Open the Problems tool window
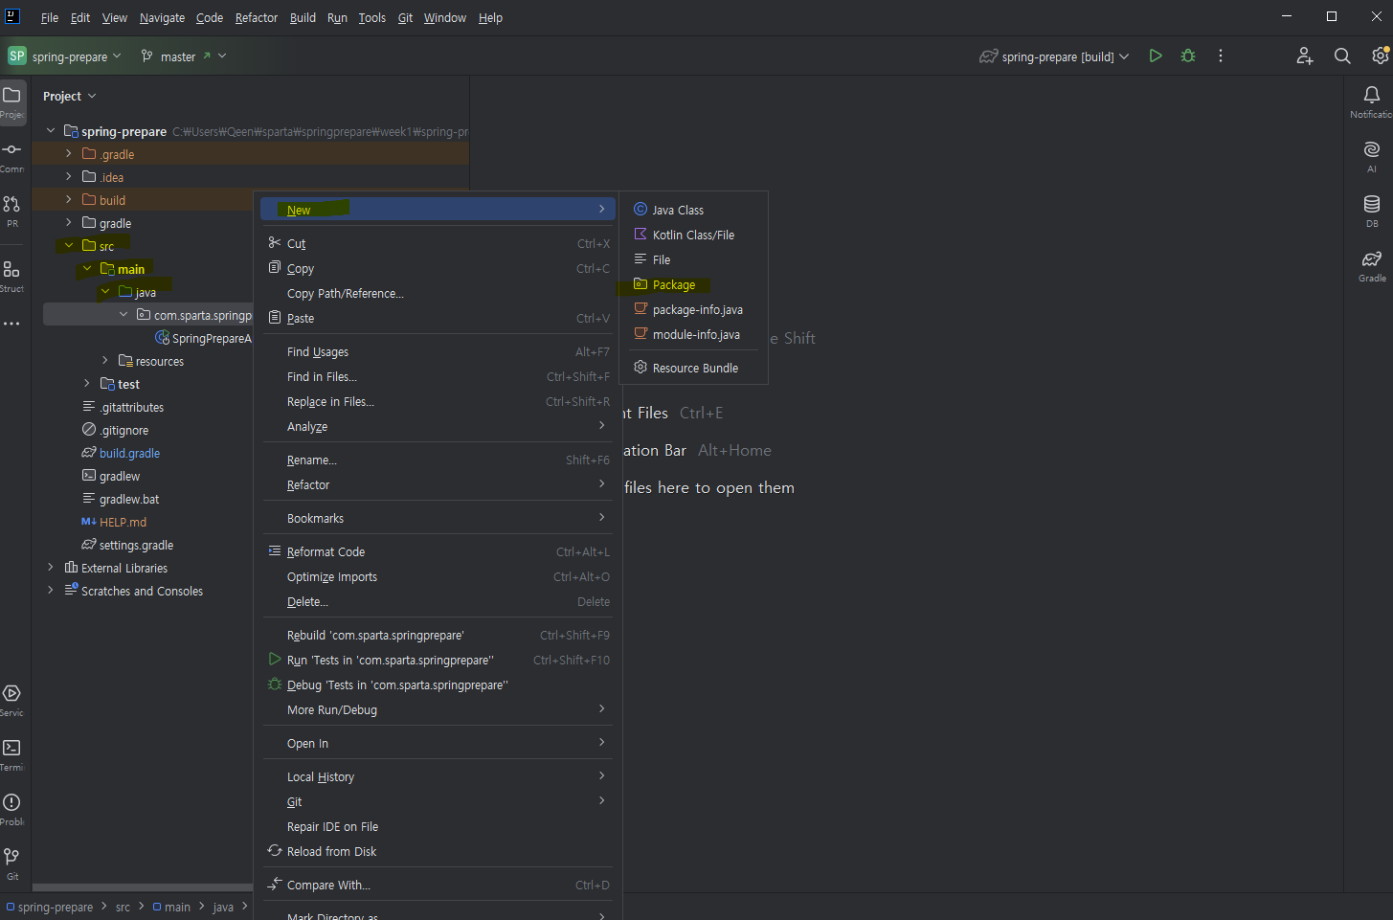 coord(11,802)
